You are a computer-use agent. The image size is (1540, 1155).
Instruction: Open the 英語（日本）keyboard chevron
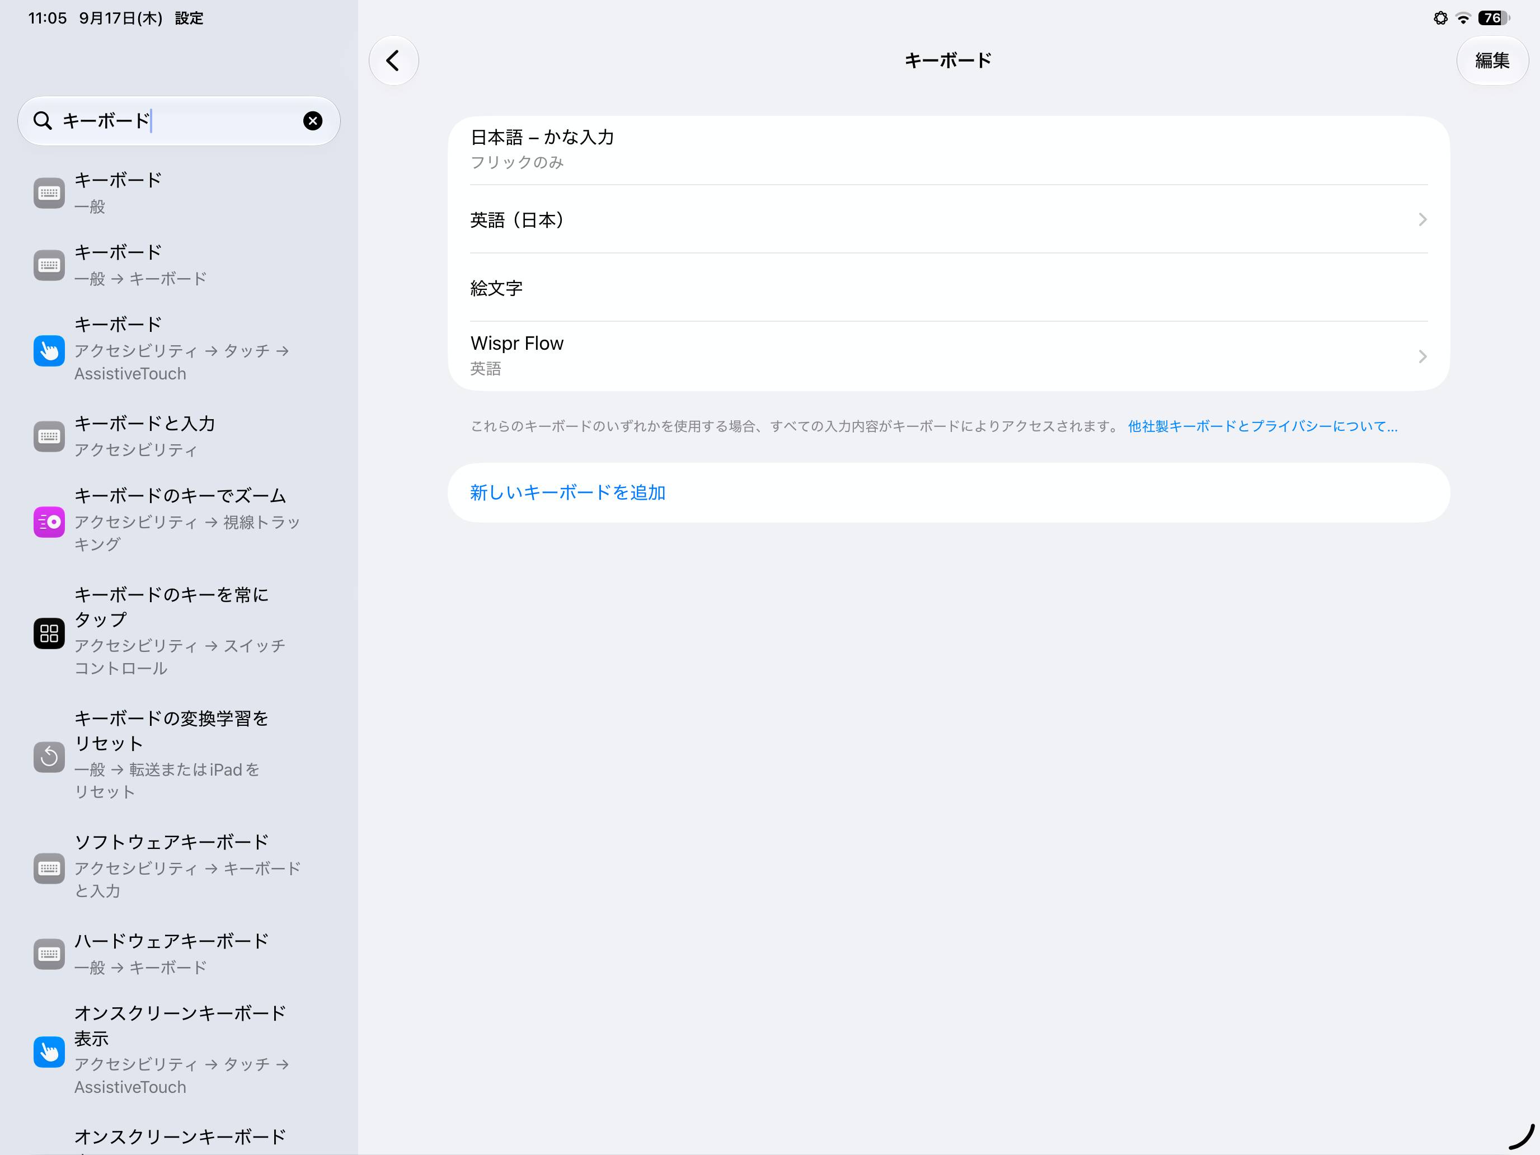(x=1422, y=219)
